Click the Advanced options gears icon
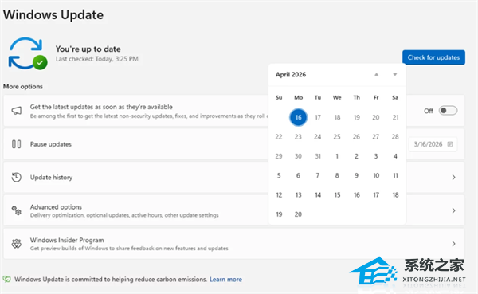Screen dimensions: 478x294 pyautogui.click(x=17, y=210)
